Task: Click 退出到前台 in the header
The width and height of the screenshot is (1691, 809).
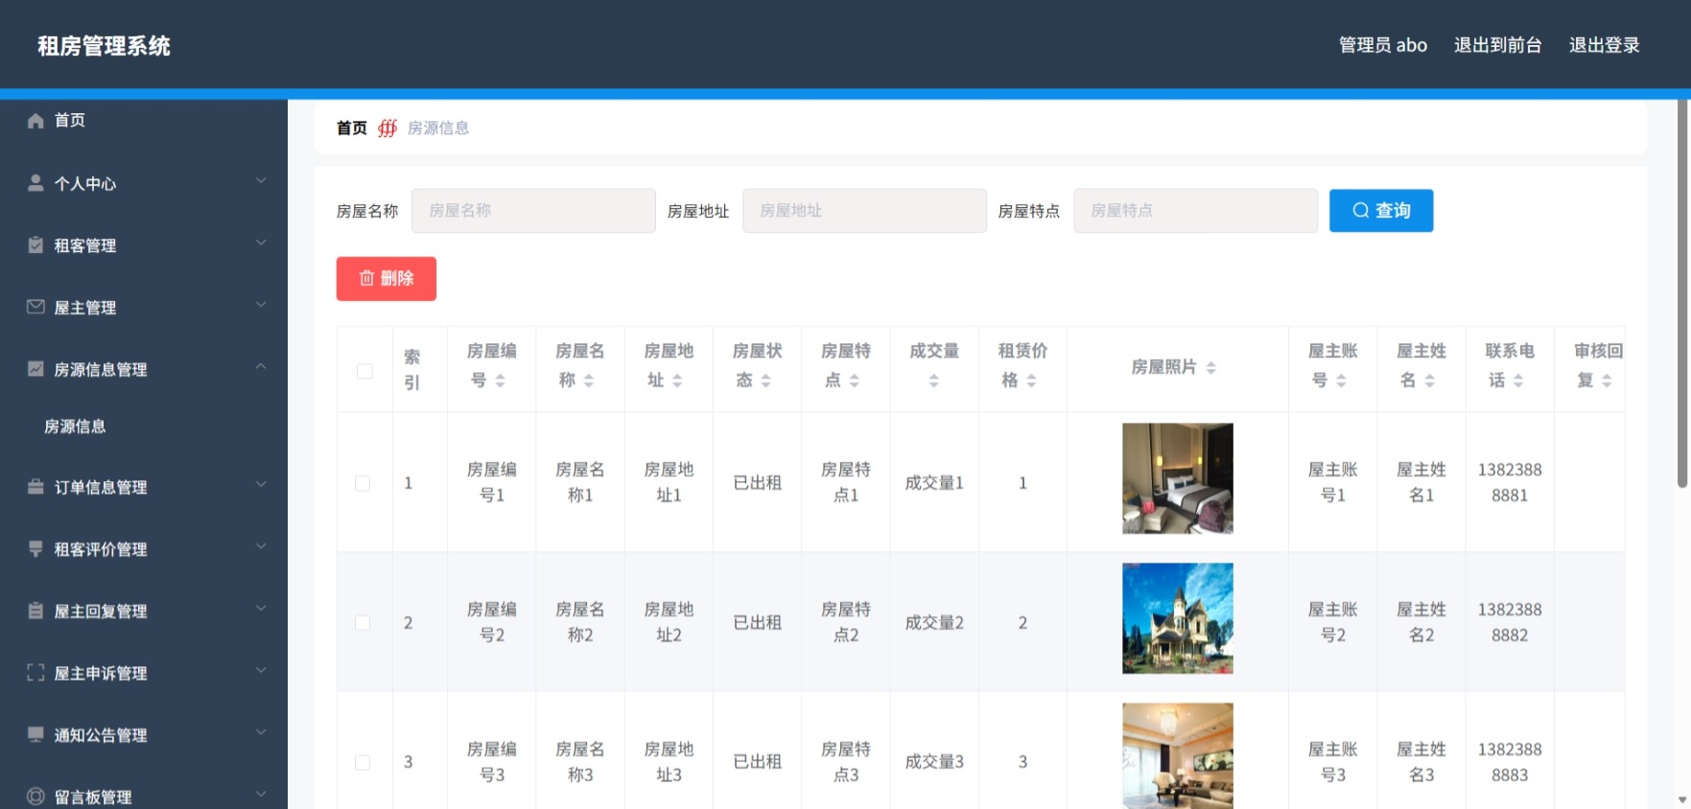Action: pos(1497,45)
